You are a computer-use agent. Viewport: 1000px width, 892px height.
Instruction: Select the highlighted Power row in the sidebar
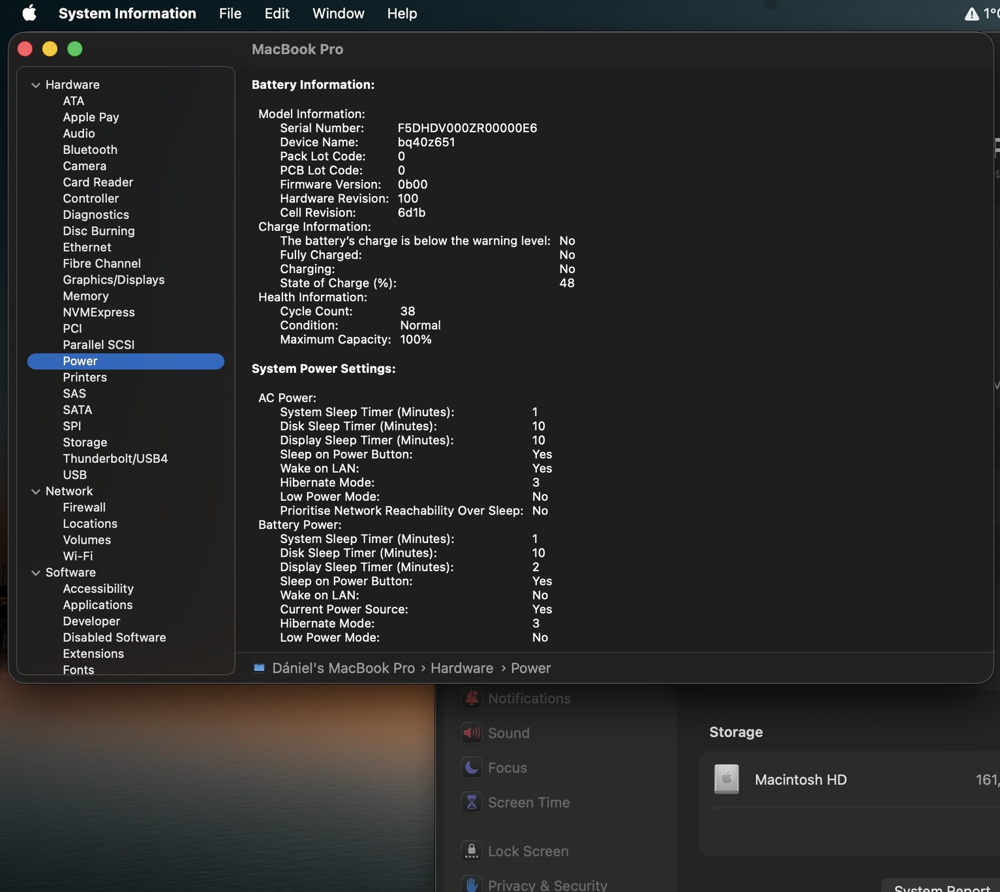click(125, 361)
